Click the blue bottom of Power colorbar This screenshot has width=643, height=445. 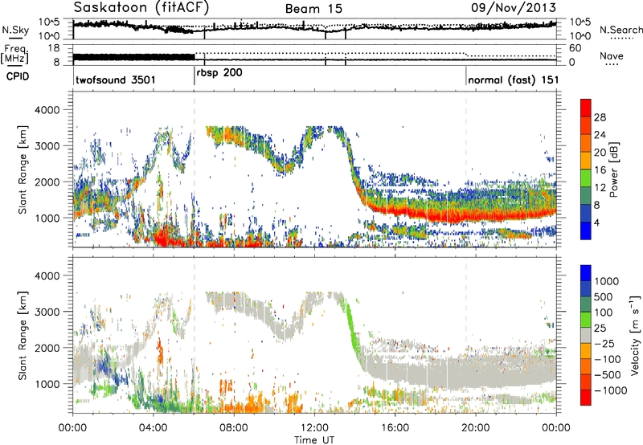click(x=586, y=231)
